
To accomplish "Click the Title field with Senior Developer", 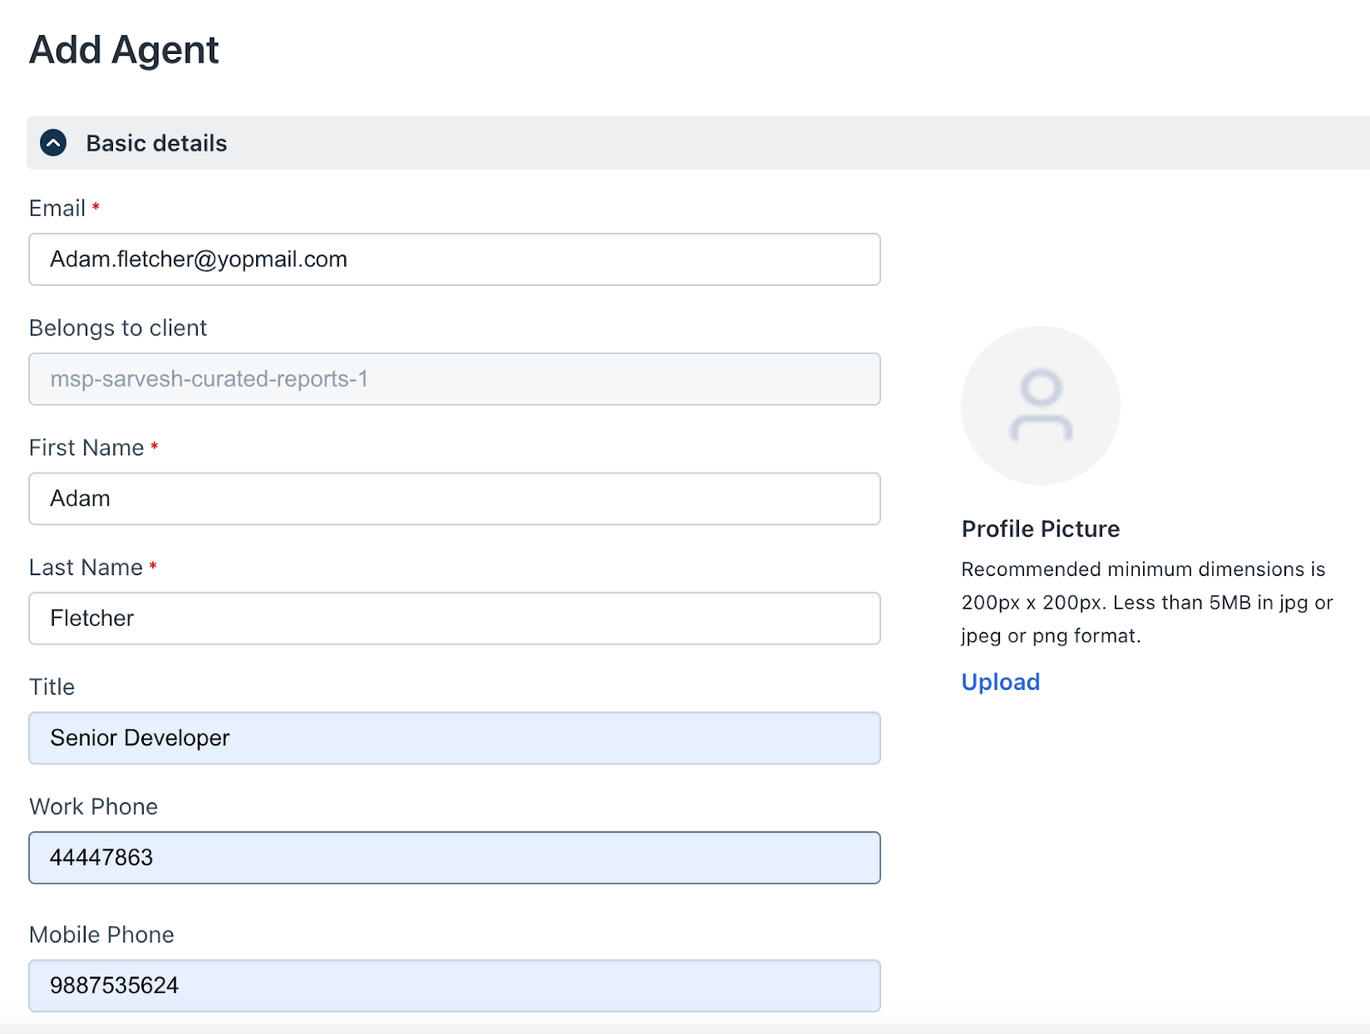I will click(x=454, y=738).
